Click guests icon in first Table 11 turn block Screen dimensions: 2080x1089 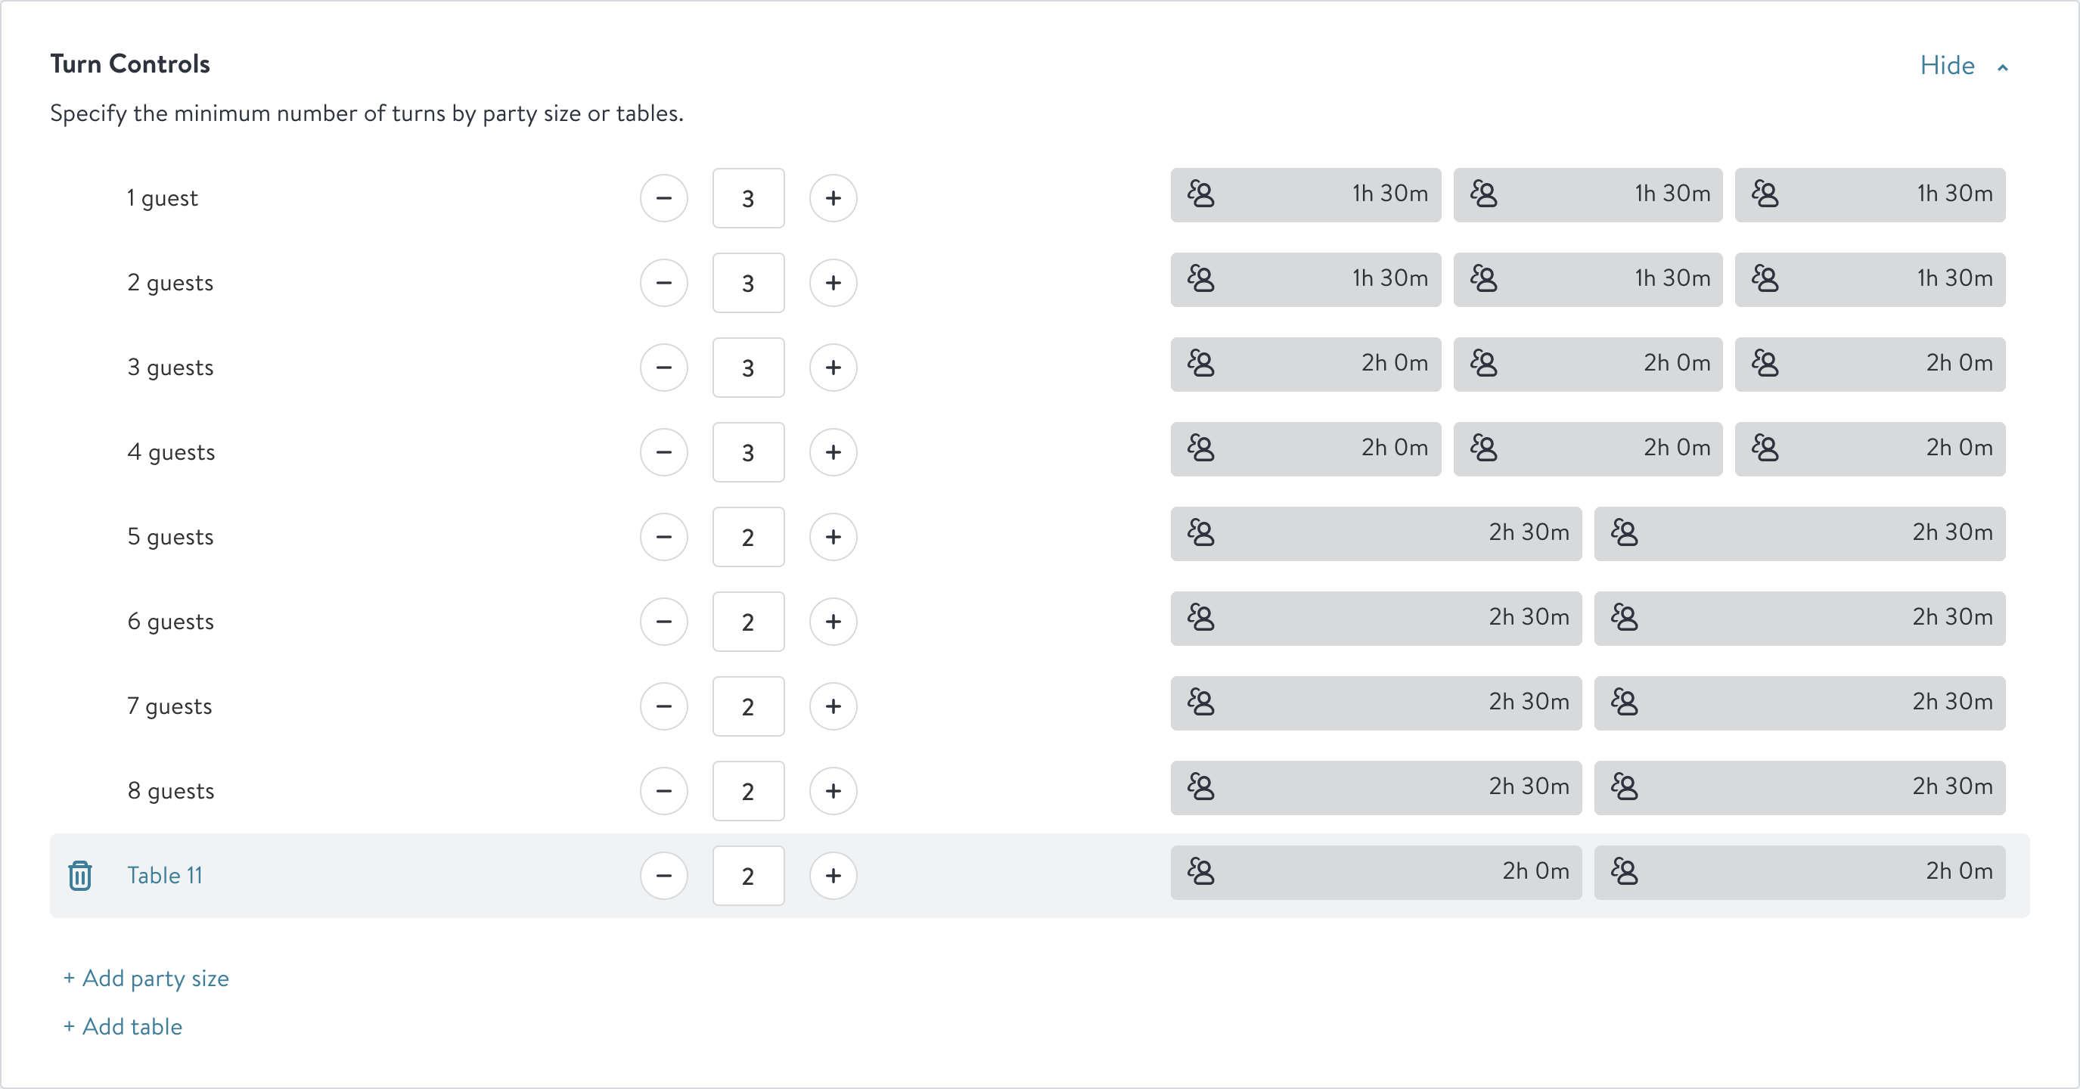pos(1200,872)
